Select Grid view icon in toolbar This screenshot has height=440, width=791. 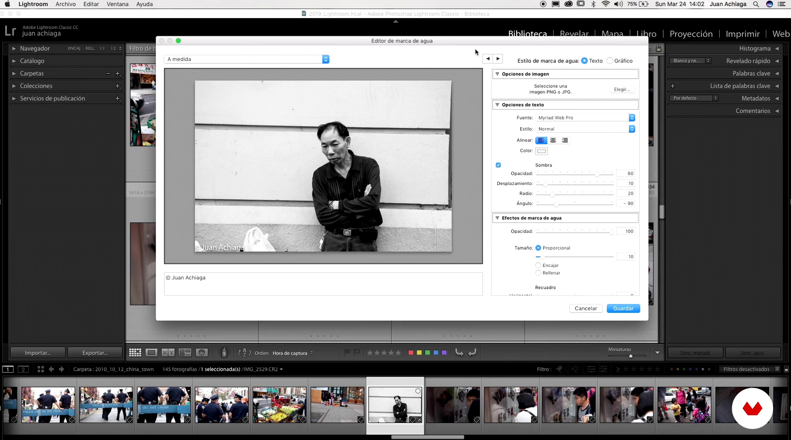pyautogui.click(x=135, y=353)
